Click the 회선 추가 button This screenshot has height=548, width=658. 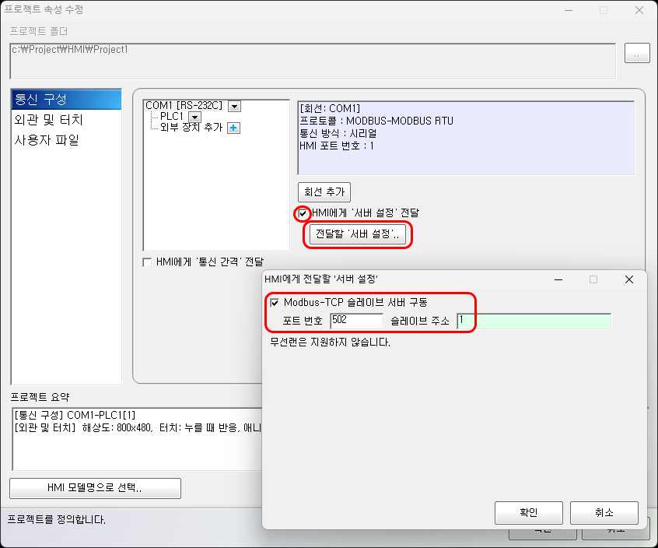point(324,191)
